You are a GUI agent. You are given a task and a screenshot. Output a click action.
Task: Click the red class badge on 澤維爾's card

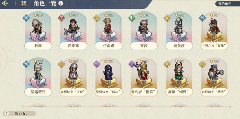coord(61,18)
